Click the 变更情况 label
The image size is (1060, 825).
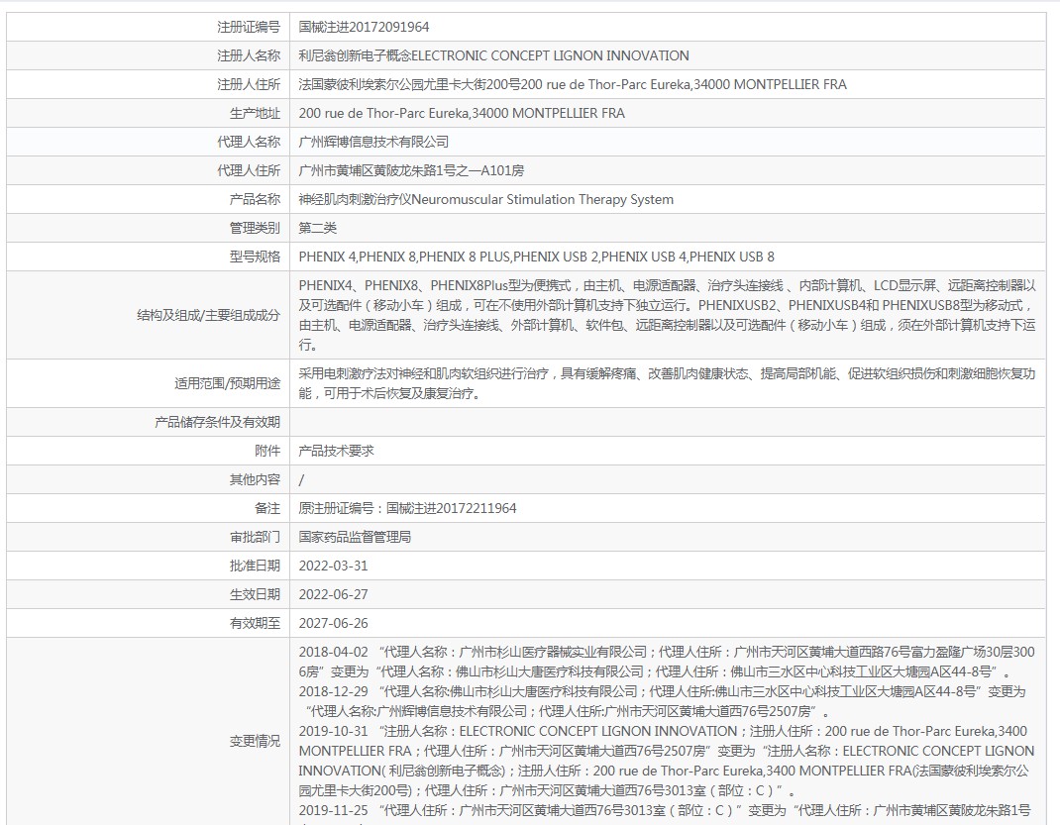tap(255, 741)
